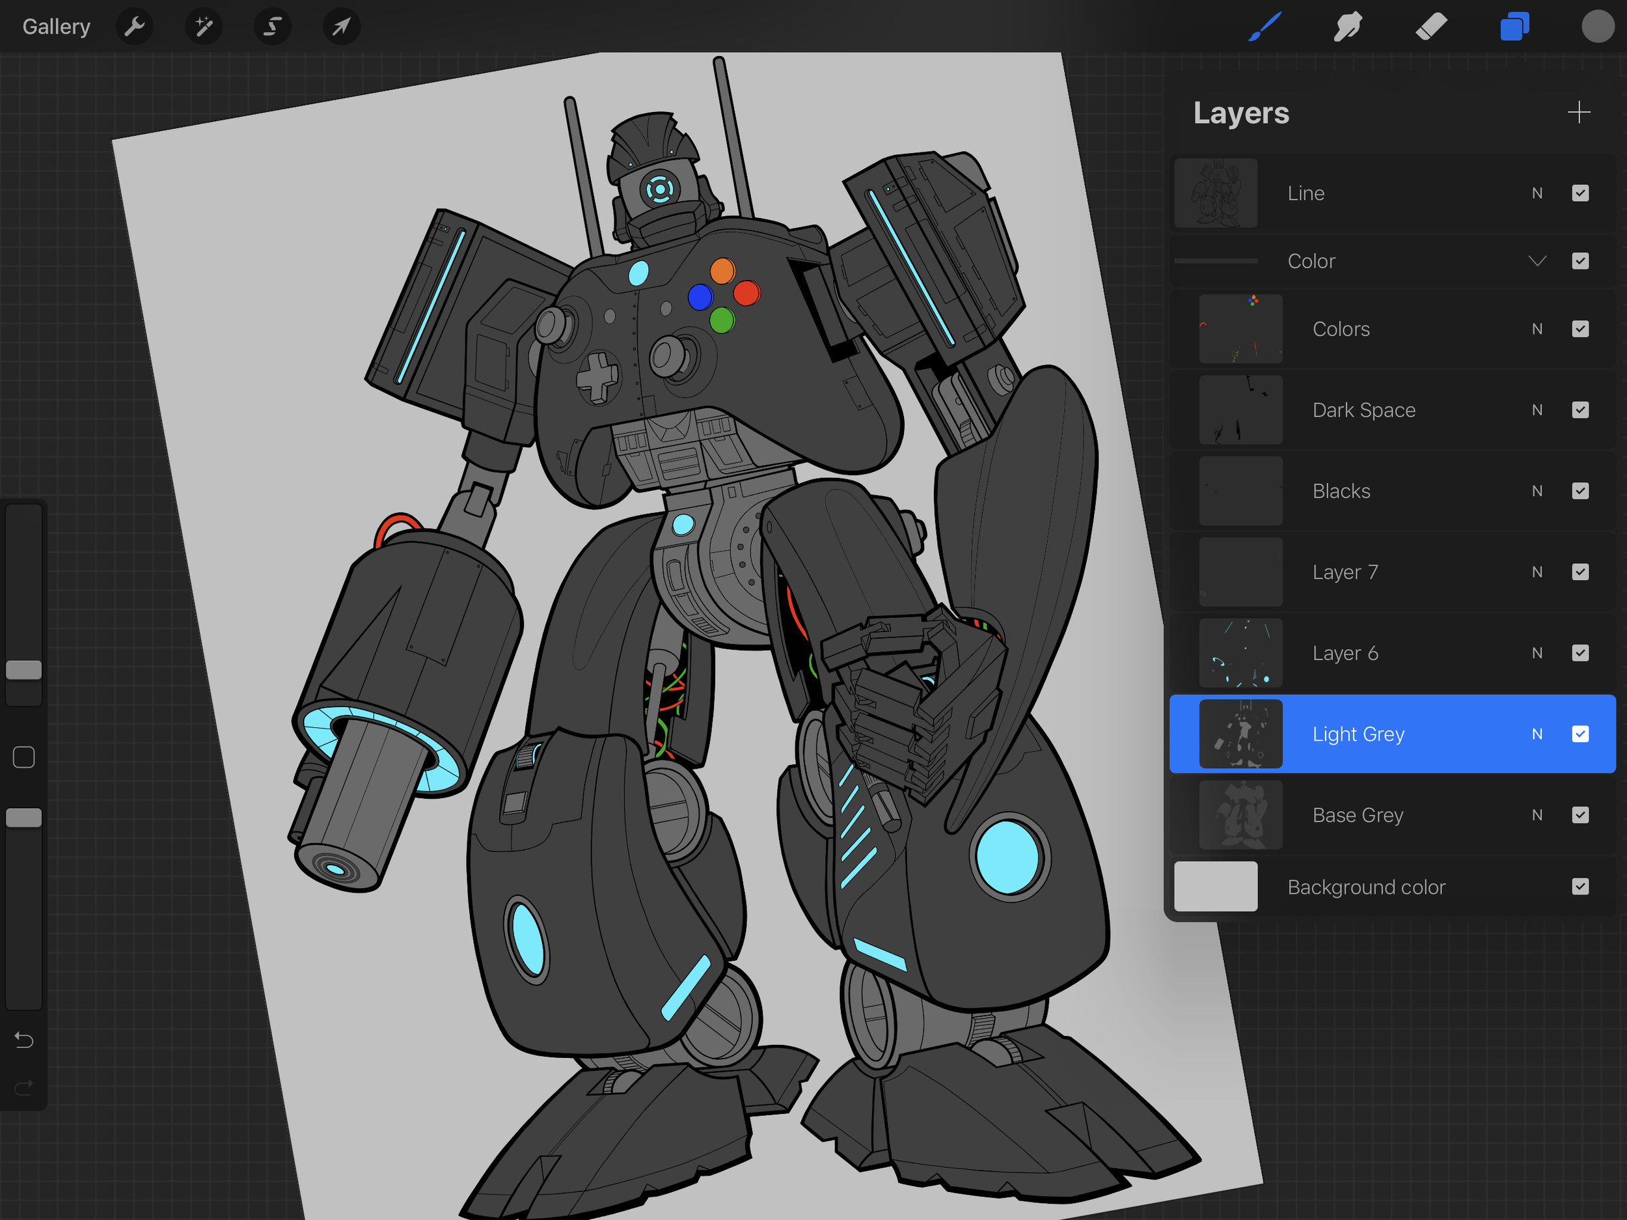Tap the Layers panel title
Viewport: 1627px width, 1220px height.
(1241, 113)
